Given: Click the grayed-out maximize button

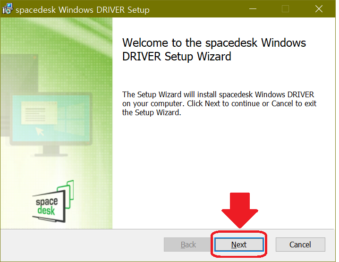Looking at the screenshot, I should [285, 9].
